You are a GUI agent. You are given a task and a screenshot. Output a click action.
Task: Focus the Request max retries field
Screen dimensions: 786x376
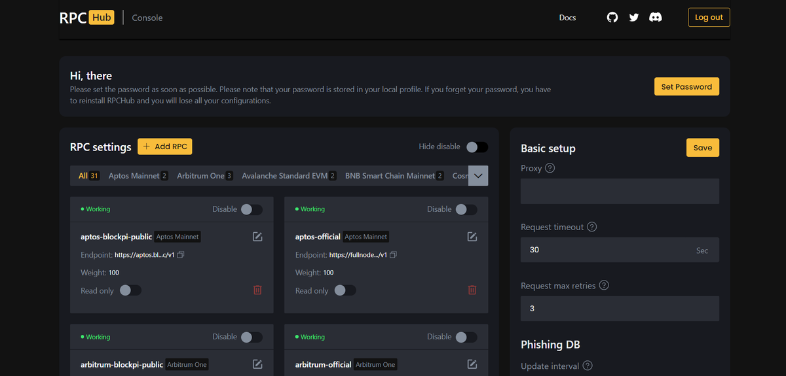[620, 309]
